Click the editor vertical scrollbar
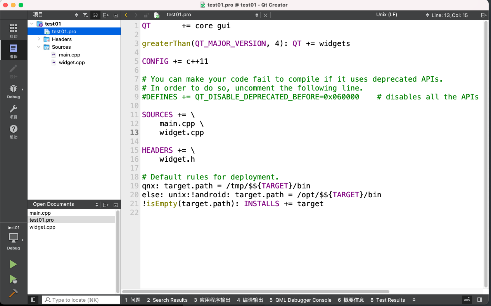 tap(486, 153)
